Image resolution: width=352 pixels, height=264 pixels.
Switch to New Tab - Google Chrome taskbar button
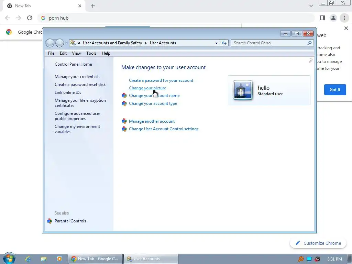[x=96, y=259]
